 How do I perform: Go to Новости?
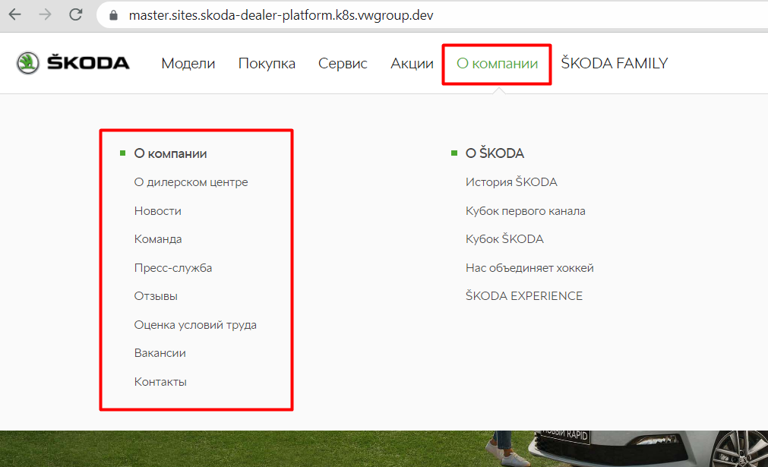pyautogui.click(x=158, y=211)
